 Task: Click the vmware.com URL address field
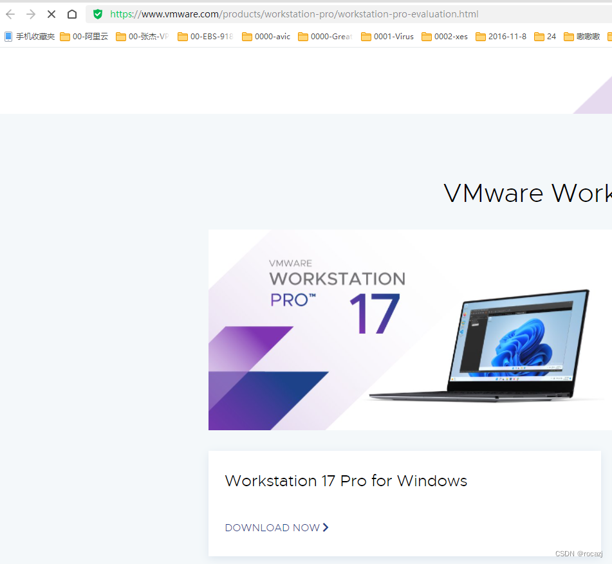tap(349, 14)
